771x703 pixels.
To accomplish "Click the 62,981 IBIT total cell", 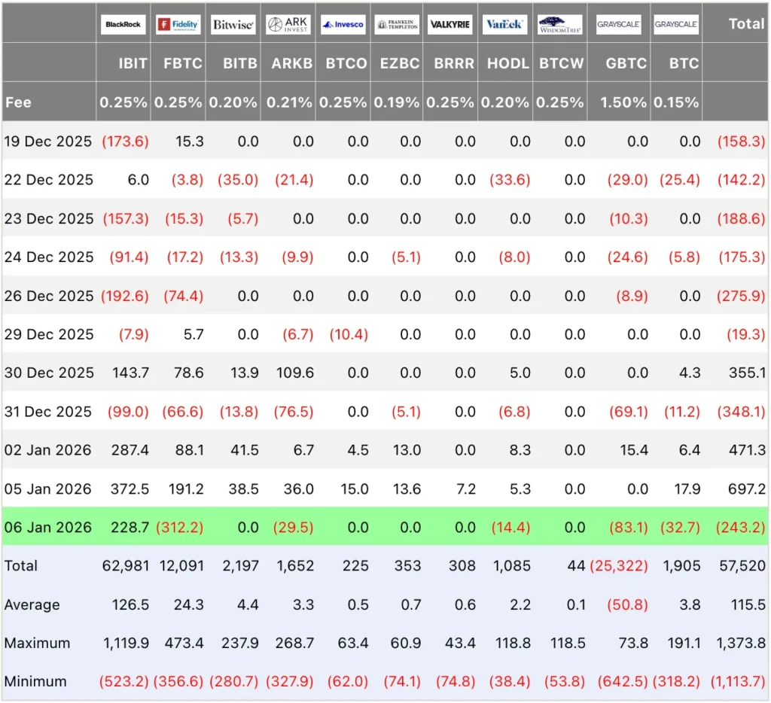I will click(x=126, y=566).
